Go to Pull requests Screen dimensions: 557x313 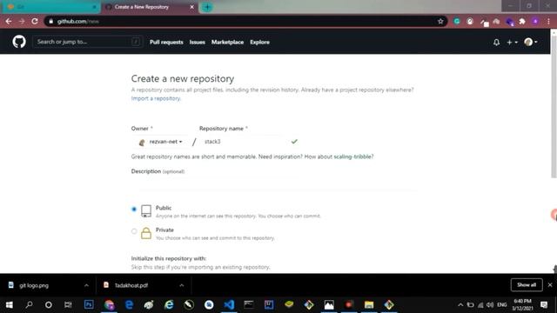(x=166, y=42)
